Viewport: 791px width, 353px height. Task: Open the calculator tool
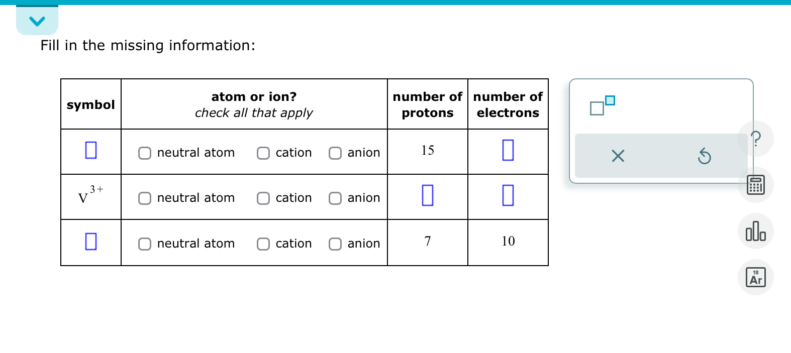coord(756,185)
